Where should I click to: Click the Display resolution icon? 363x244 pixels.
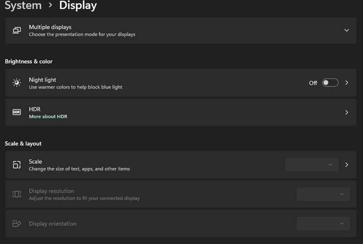pyautogui.click(x=17, y=194)
